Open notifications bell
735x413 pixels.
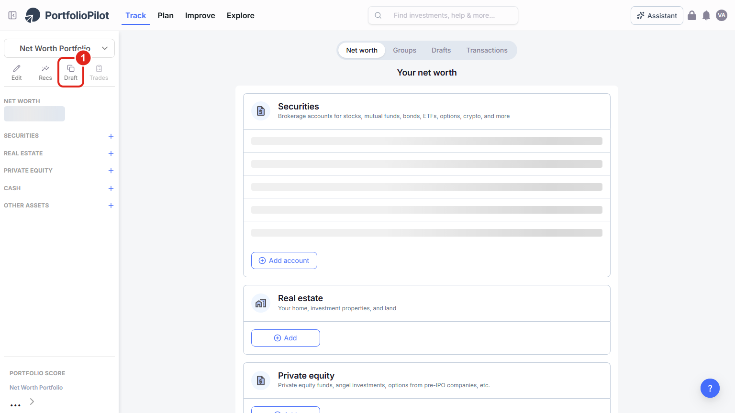[706, 16]
